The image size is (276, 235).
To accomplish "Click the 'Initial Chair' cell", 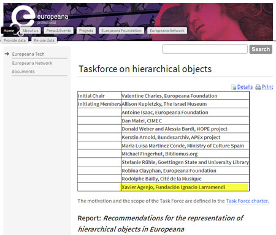I will (99, 96).
